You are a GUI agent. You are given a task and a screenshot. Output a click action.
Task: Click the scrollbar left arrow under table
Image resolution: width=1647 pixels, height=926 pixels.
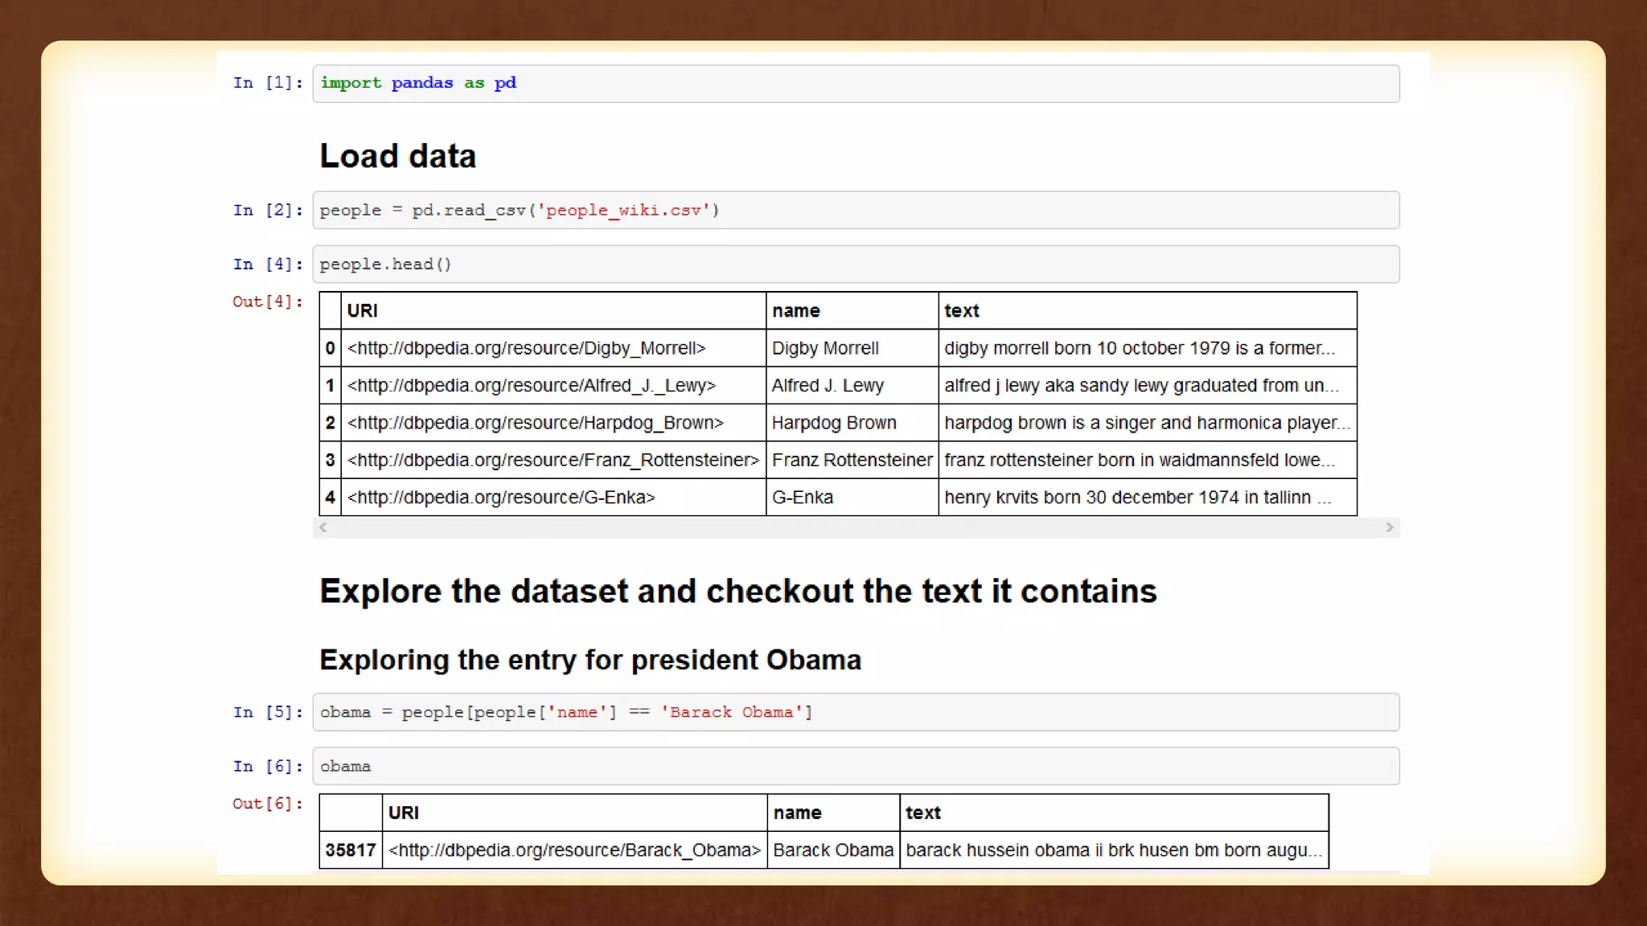point(323,527)
